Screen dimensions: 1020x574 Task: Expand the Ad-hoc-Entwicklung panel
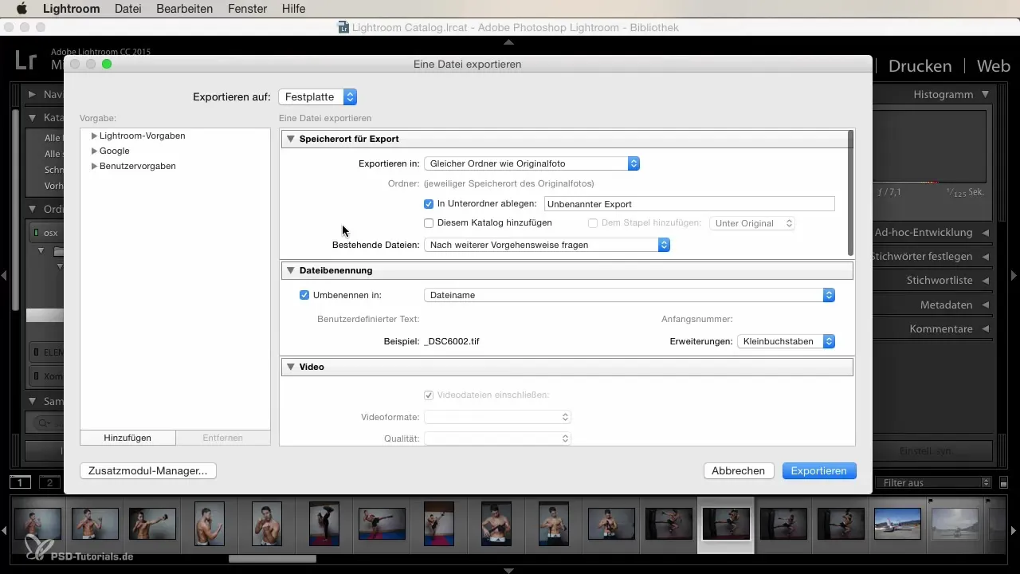pos(986,233)
